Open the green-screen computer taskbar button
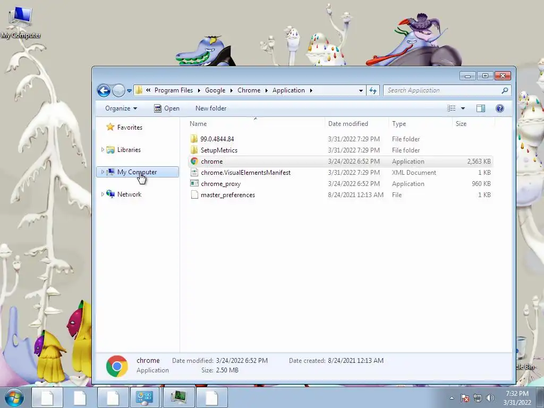The image size is (544, 408). tap(178, 397)
